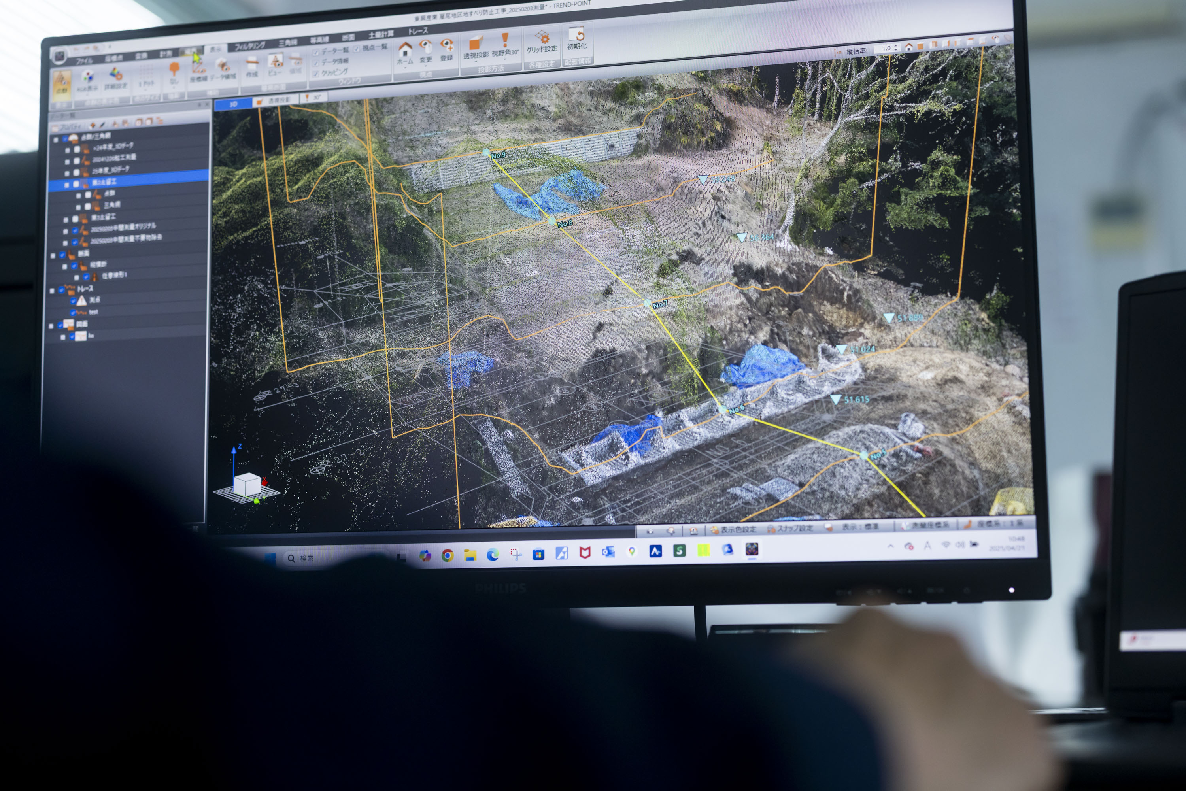The image size is (1186, 791).
Task: Click the 30° button above viewport
Action: coord(314,97)
